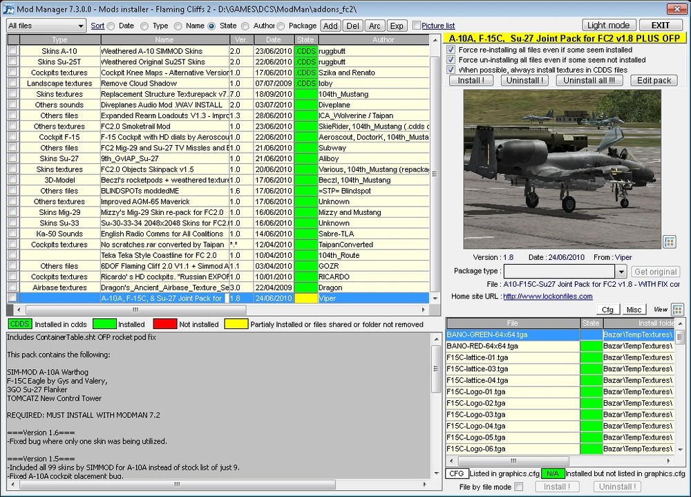Image resolution: width=691 pixels, height=497 pixels.
Task: Click the Exp toolbar button
Action: tap(396, 26)
